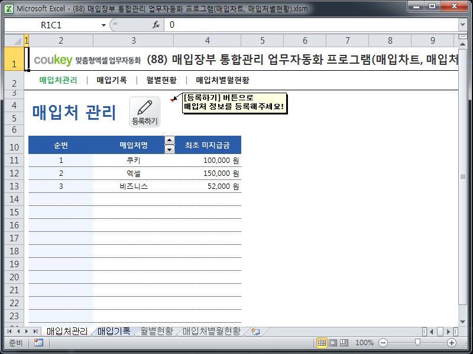Switch to Page Layout view icon
Image resolution: width=473 pixels, height=354 pixels.
coord(333,343)
